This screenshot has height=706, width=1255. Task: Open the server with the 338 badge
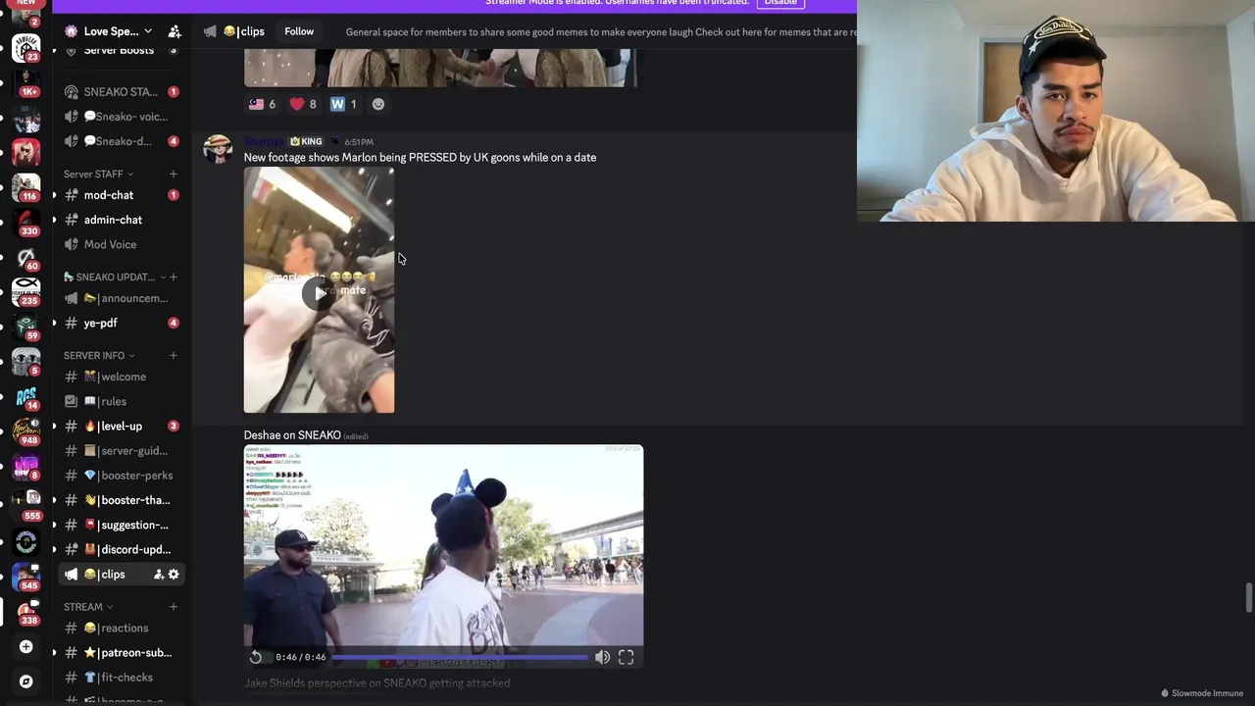pyautogui.click(x=26, y=611)
